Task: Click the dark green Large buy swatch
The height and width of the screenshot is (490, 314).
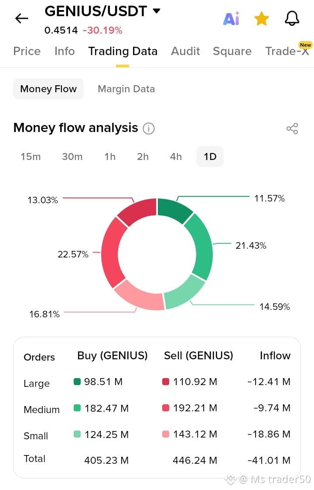Action: (77, 382)
